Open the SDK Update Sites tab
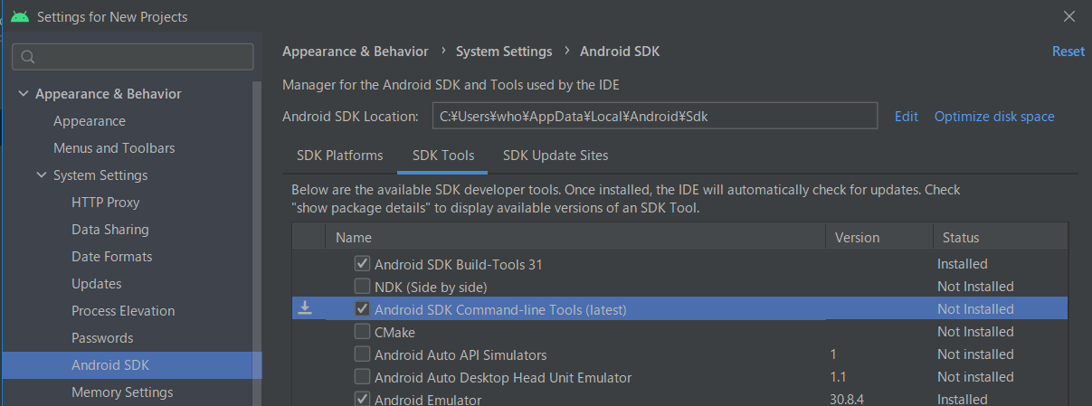The height and width of the screenshot is (406, 1092). tap(555, 156)
